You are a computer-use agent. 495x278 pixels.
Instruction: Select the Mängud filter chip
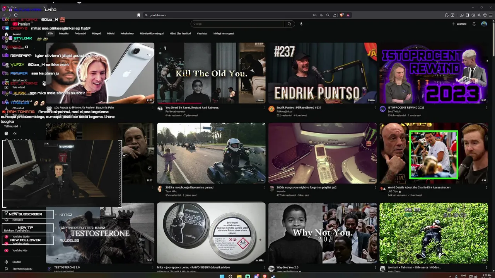(x=96, y=34)
